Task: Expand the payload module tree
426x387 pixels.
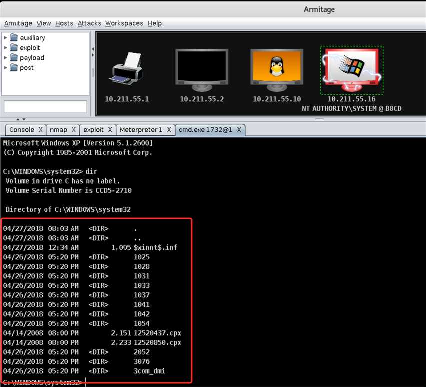Action: [x=5, y=58]
